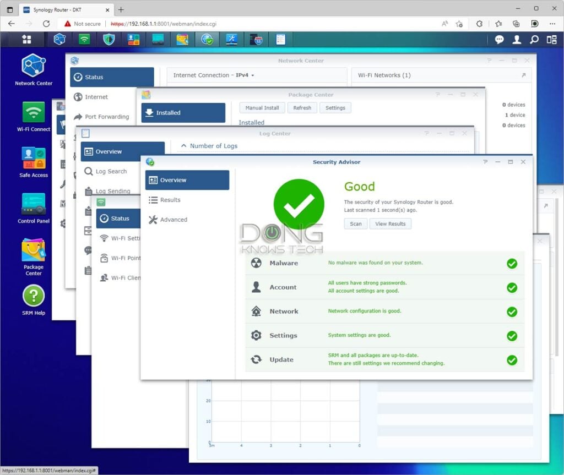Open a new browser tab
Screen dimensions: 564x475
121,10
